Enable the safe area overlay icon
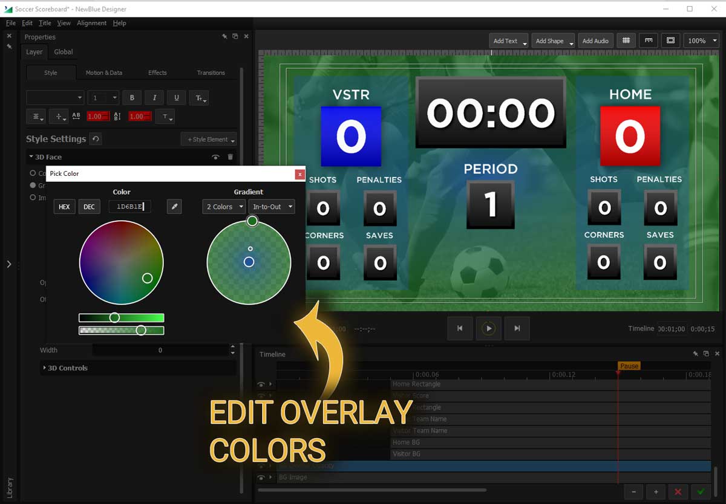726x504 pixels. click(670, 40)
